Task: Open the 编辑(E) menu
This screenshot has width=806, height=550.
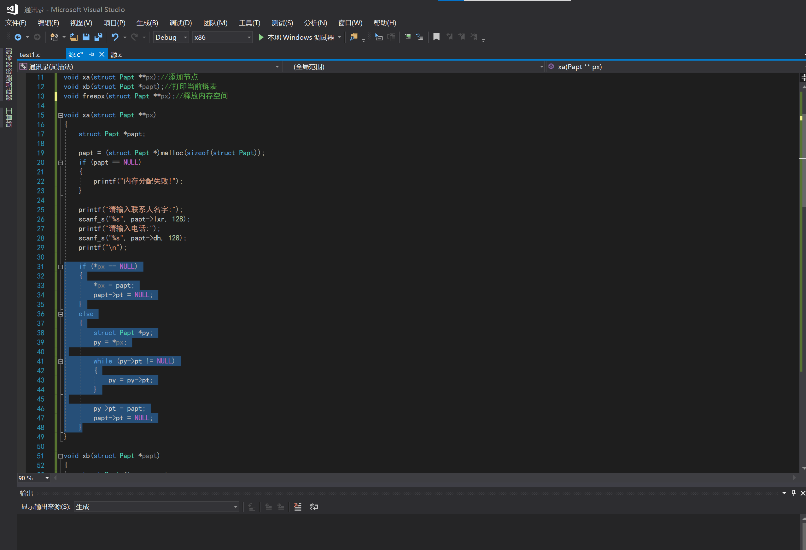Action: coord(48,23)
